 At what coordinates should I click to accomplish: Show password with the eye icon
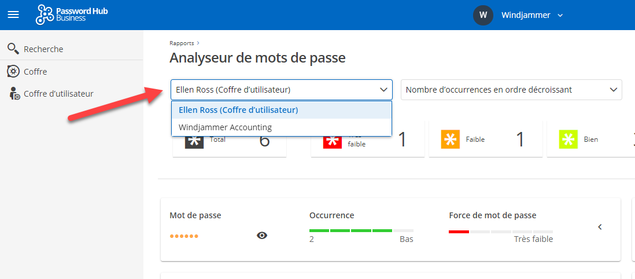[262, 235]
